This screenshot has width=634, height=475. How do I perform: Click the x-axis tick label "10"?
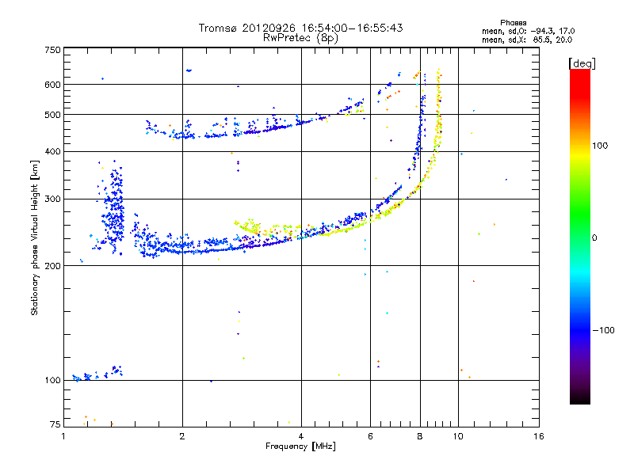[x=458, y=436]
